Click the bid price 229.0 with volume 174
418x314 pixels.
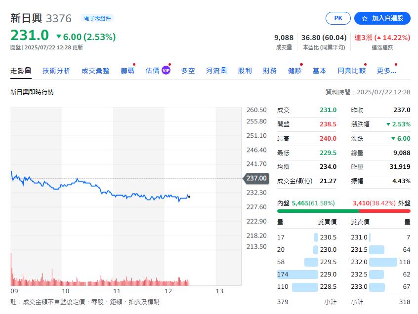click(x=306, y=275)
